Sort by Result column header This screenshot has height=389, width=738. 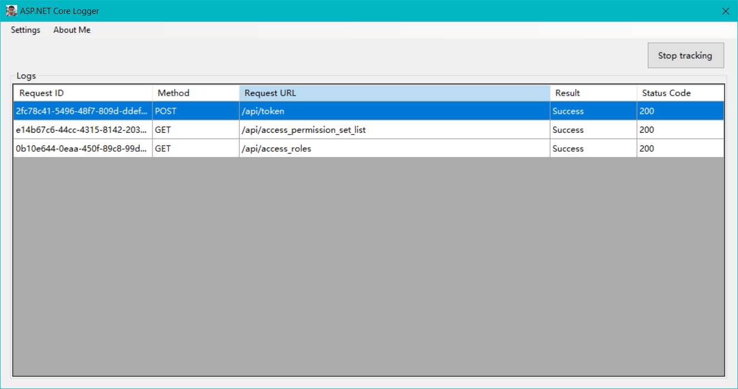click(x=593, y=93)
